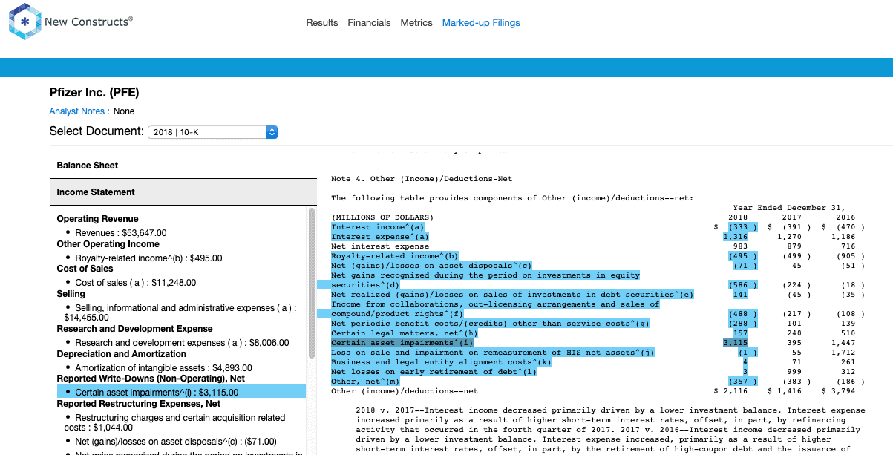Viewport: 893px width, 455px height.
Task: Click the Pfizer Inc. (PFE) heading
Action: [x=94, y=93]
